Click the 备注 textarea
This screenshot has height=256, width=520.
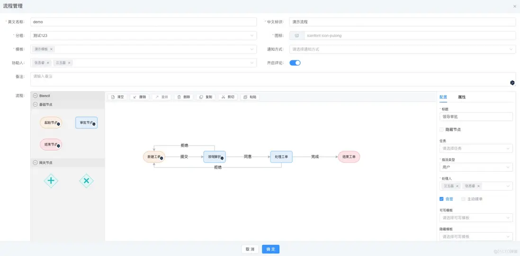click(x=273, y=79)
